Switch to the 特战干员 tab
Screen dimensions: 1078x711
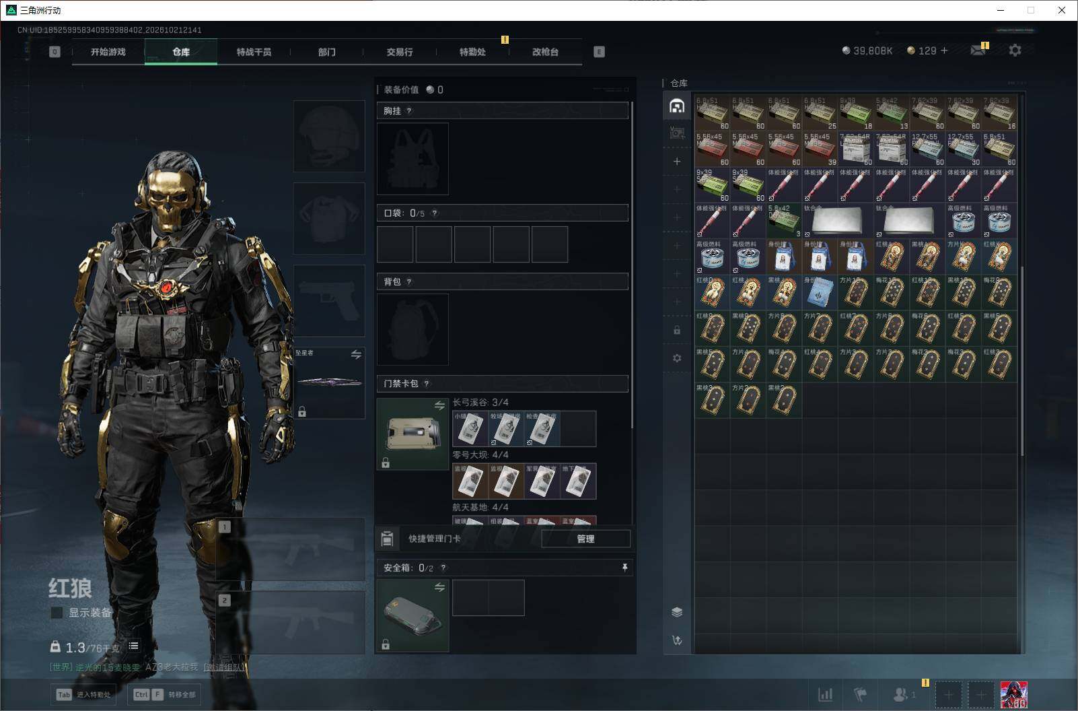[254, 52]
